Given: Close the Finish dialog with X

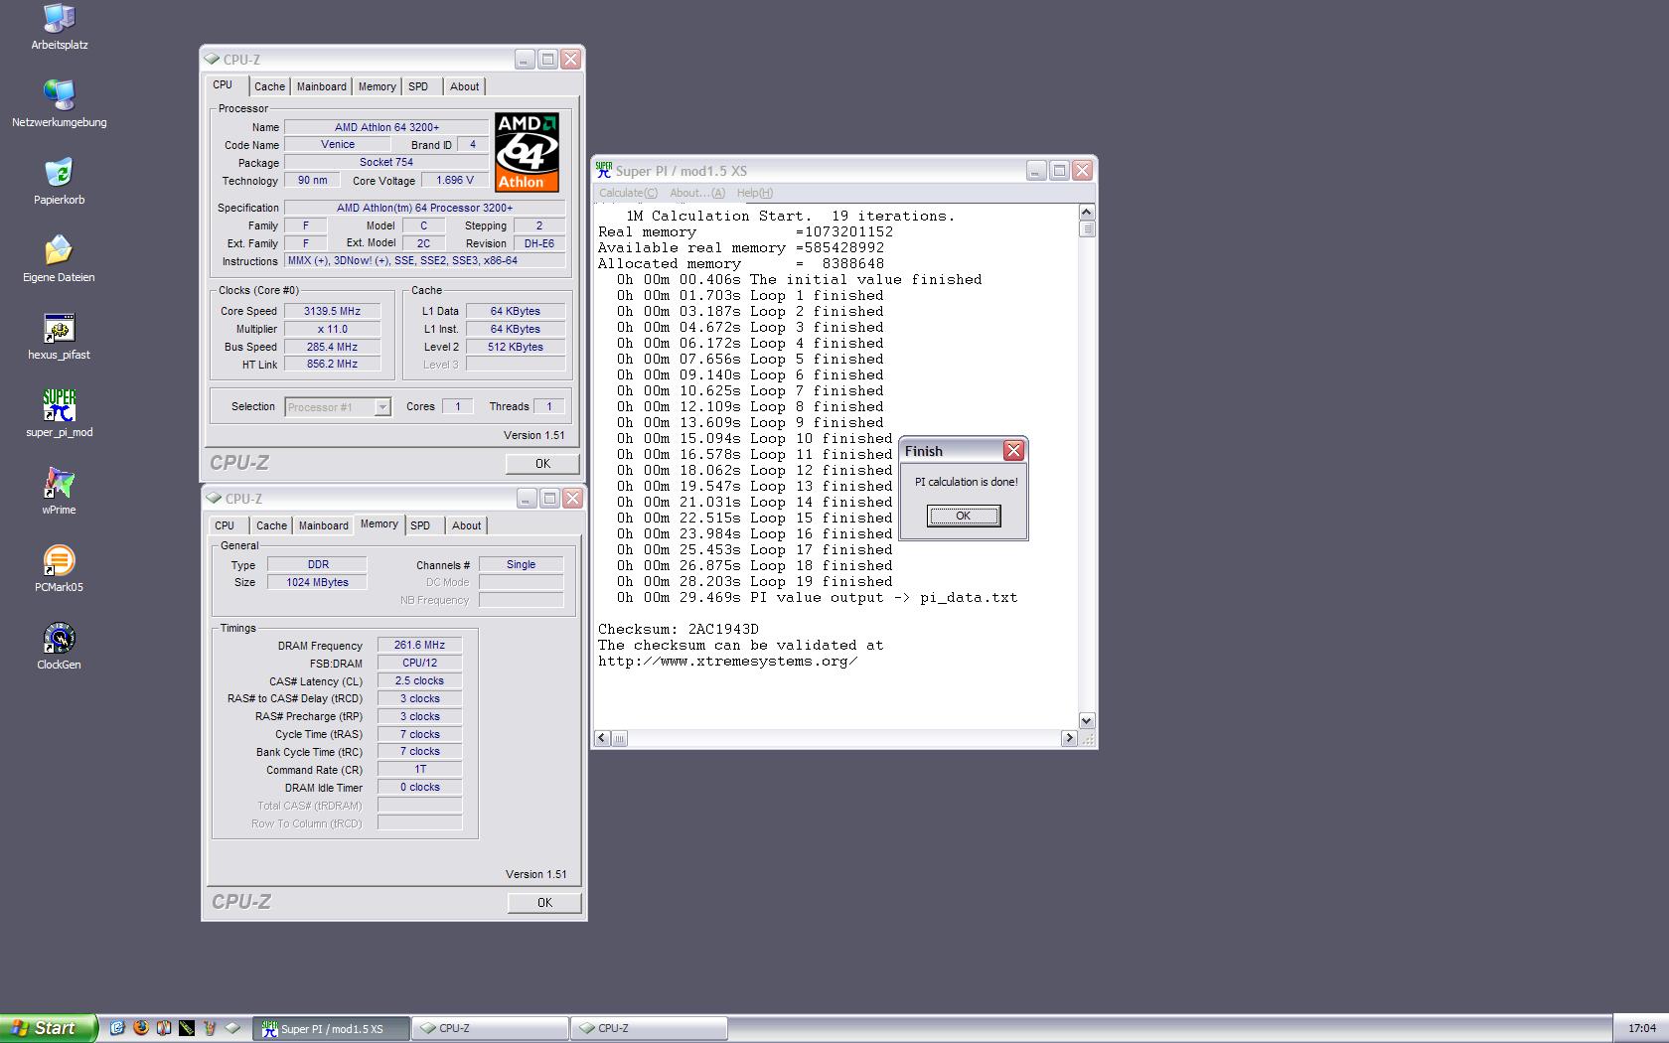Looking at the screenshot, I should (x=1013, y=451).
